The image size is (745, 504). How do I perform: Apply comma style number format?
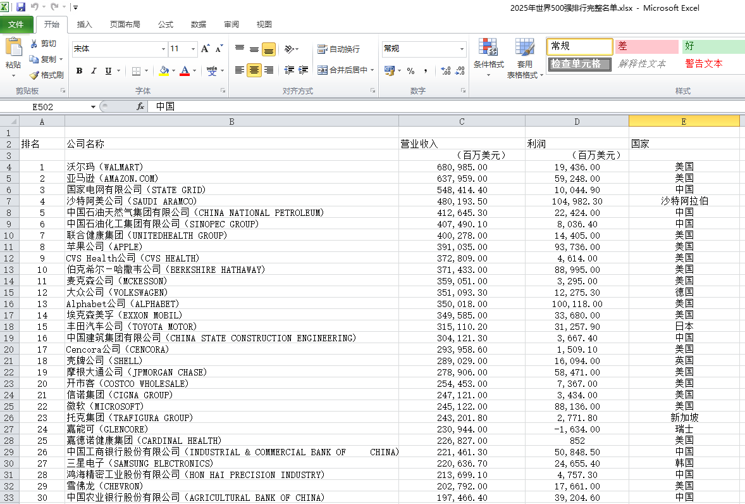click(425, 71)
